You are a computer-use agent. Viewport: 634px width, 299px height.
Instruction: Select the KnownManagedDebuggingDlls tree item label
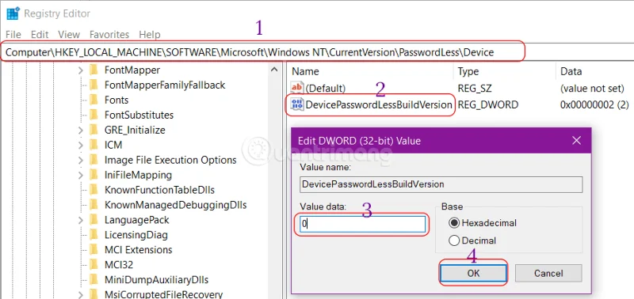[x=175, y=205]
